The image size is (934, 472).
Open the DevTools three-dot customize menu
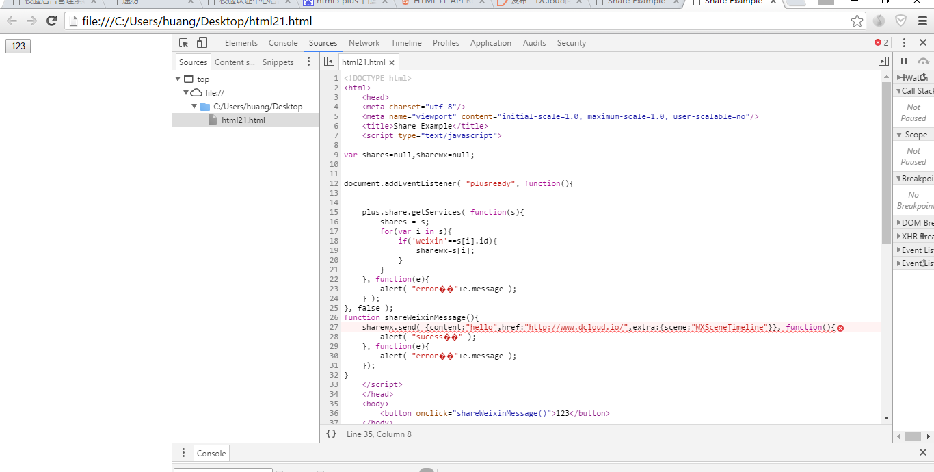[x=904, y=43]
